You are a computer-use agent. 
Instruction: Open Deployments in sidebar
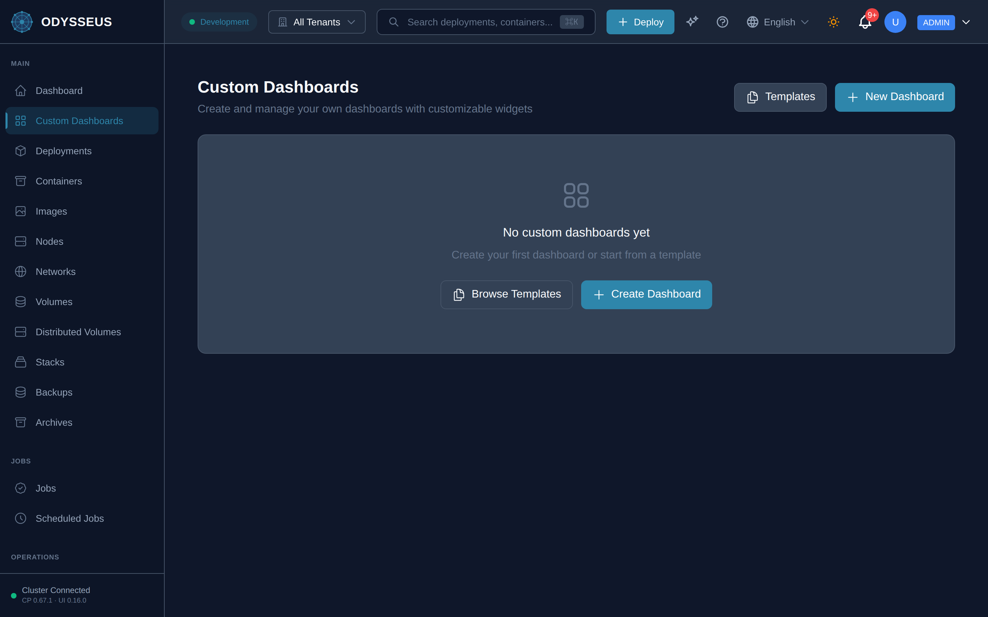click(82, 151)
